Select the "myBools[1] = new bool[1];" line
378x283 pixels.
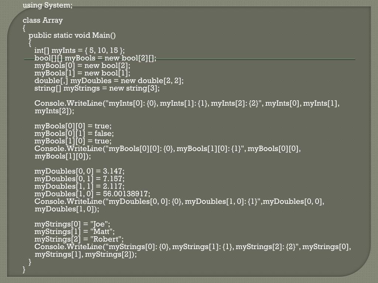(x=82, y=73)
